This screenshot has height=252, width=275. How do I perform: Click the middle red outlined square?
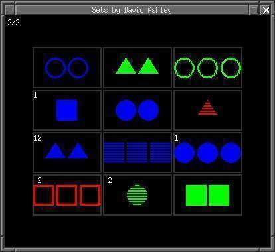pyautogui.click(x=67, y=196)
